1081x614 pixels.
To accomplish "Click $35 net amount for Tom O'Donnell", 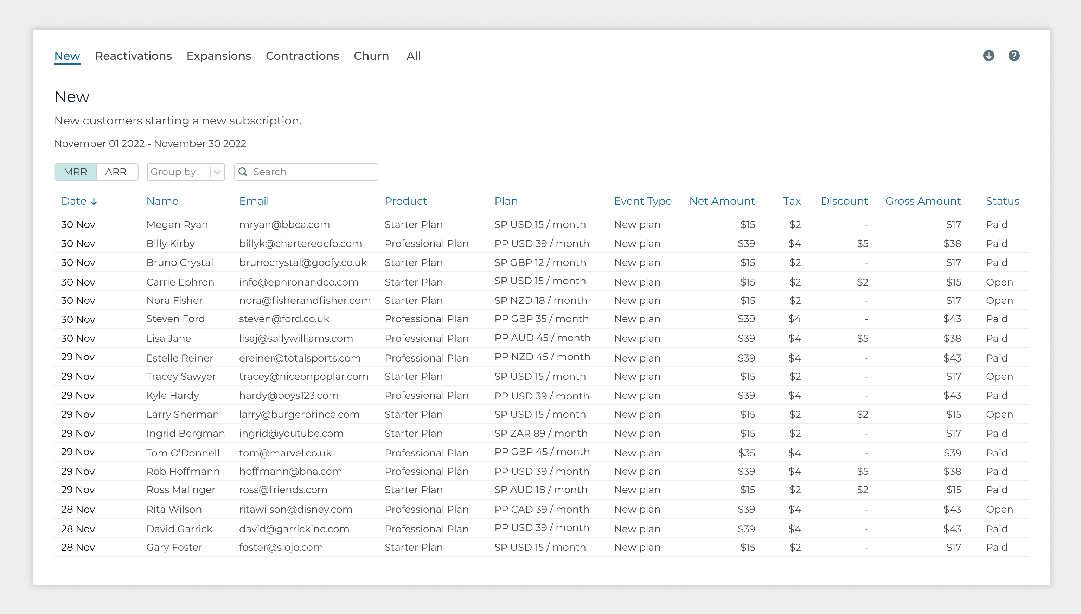I will (x=746, y=453).
